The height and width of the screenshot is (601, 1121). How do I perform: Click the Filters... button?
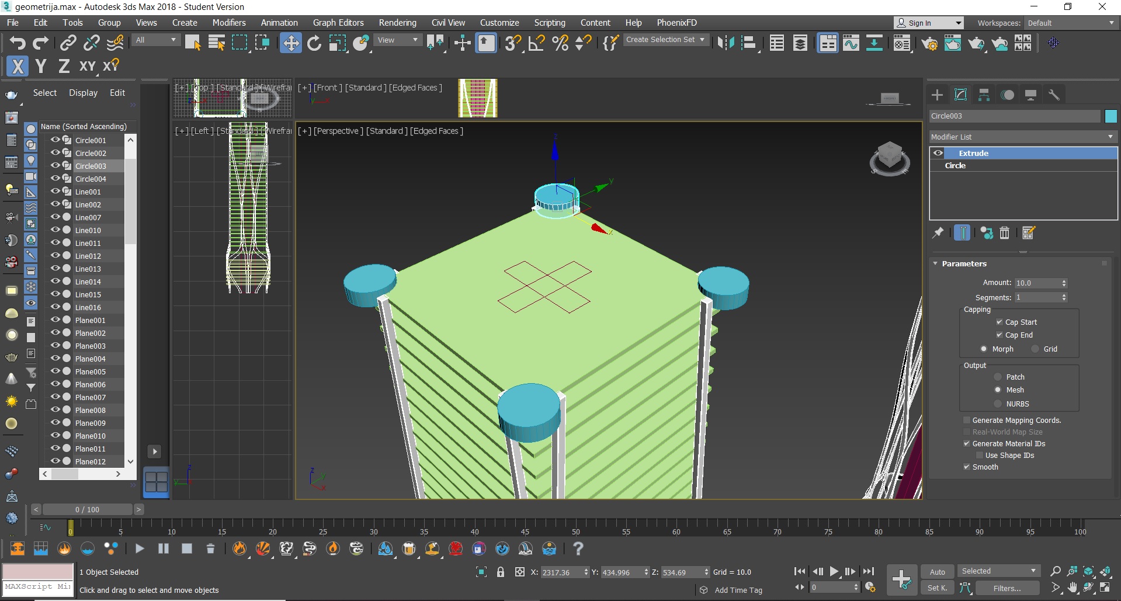point(1007,588)
